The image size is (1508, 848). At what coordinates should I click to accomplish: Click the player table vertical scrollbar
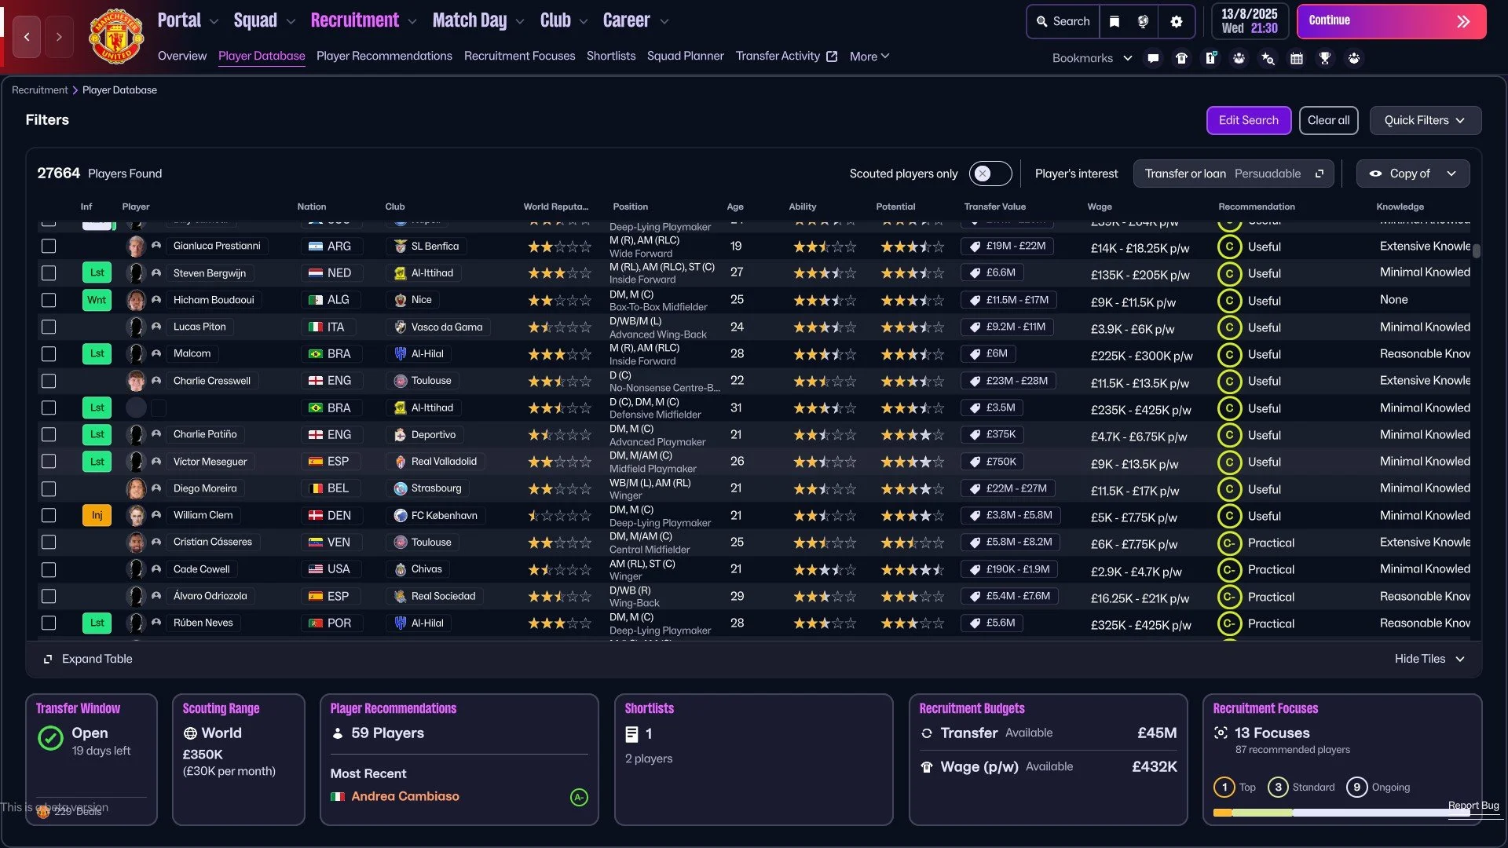(x=1477, y=251)
